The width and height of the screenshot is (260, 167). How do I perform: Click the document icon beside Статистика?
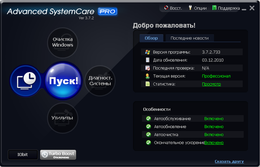[x=148, y=84]
